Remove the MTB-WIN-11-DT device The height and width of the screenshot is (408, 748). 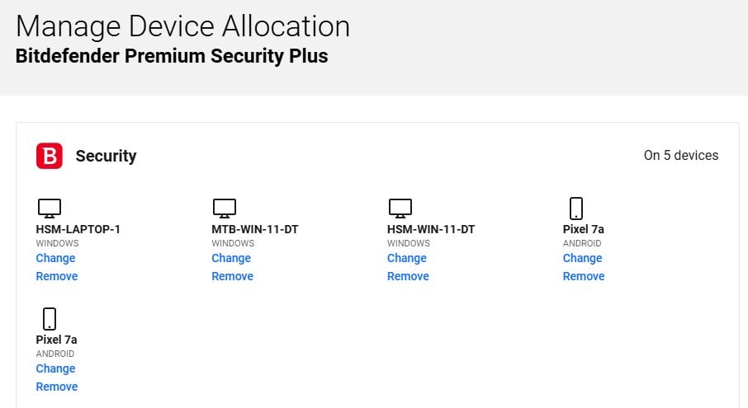232,276
